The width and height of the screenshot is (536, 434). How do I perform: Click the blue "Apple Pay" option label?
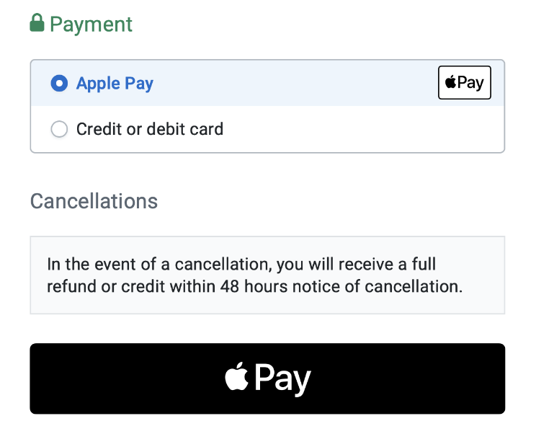[115, 84]
